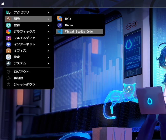
Task: Click the オフィス briefcase icon
Action: tap(8, 51)
